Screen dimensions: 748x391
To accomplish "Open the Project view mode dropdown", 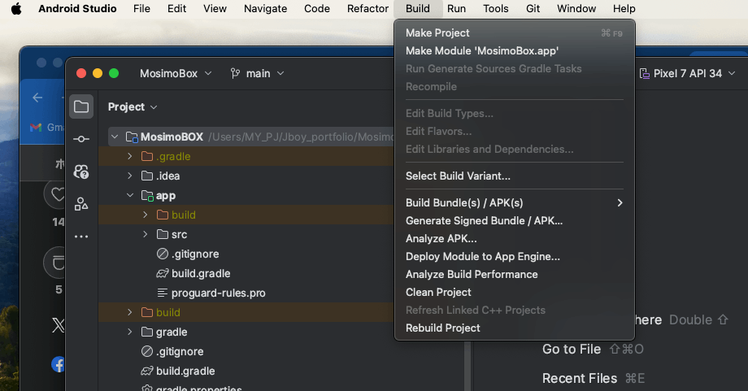I will pyautogui.click(x=133, y=106).
